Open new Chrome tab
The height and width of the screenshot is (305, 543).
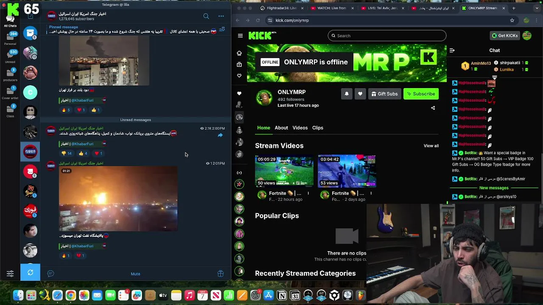(x=514, y=8)
